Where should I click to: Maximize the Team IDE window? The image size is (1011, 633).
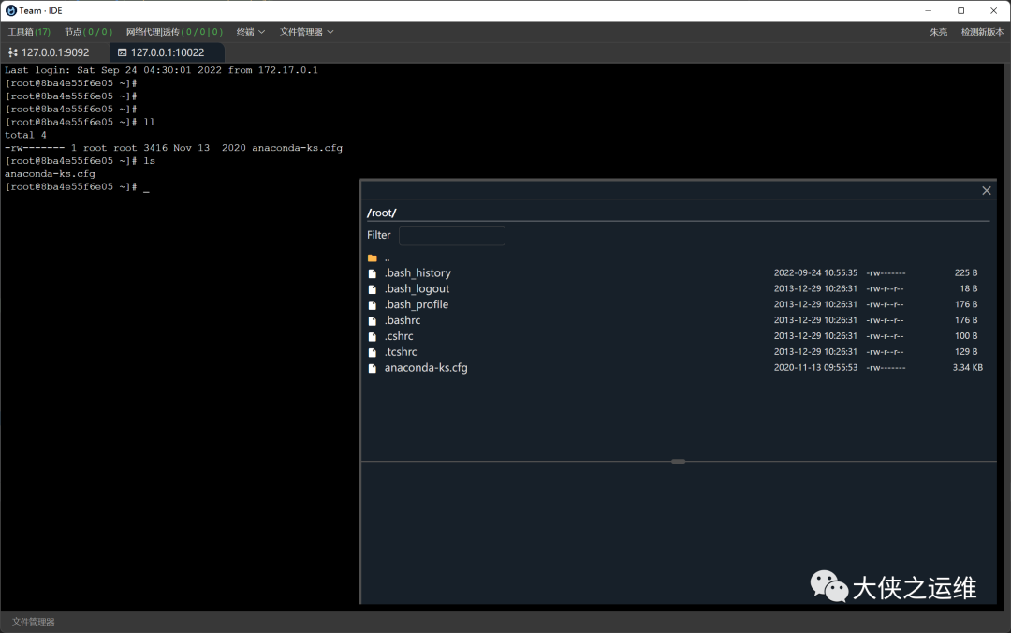coord(960,10)
